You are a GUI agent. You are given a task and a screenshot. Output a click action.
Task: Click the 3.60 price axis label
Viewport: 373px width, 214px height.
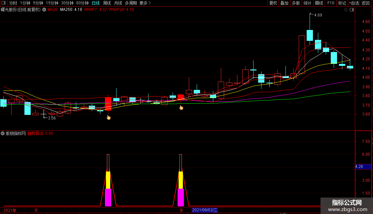[366, 114]
